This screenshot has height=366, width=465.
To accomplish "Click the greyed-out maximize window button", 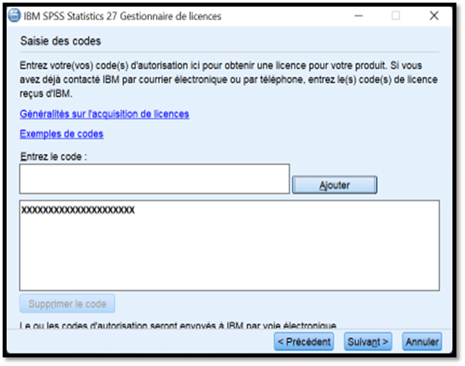I will point(396,16).
